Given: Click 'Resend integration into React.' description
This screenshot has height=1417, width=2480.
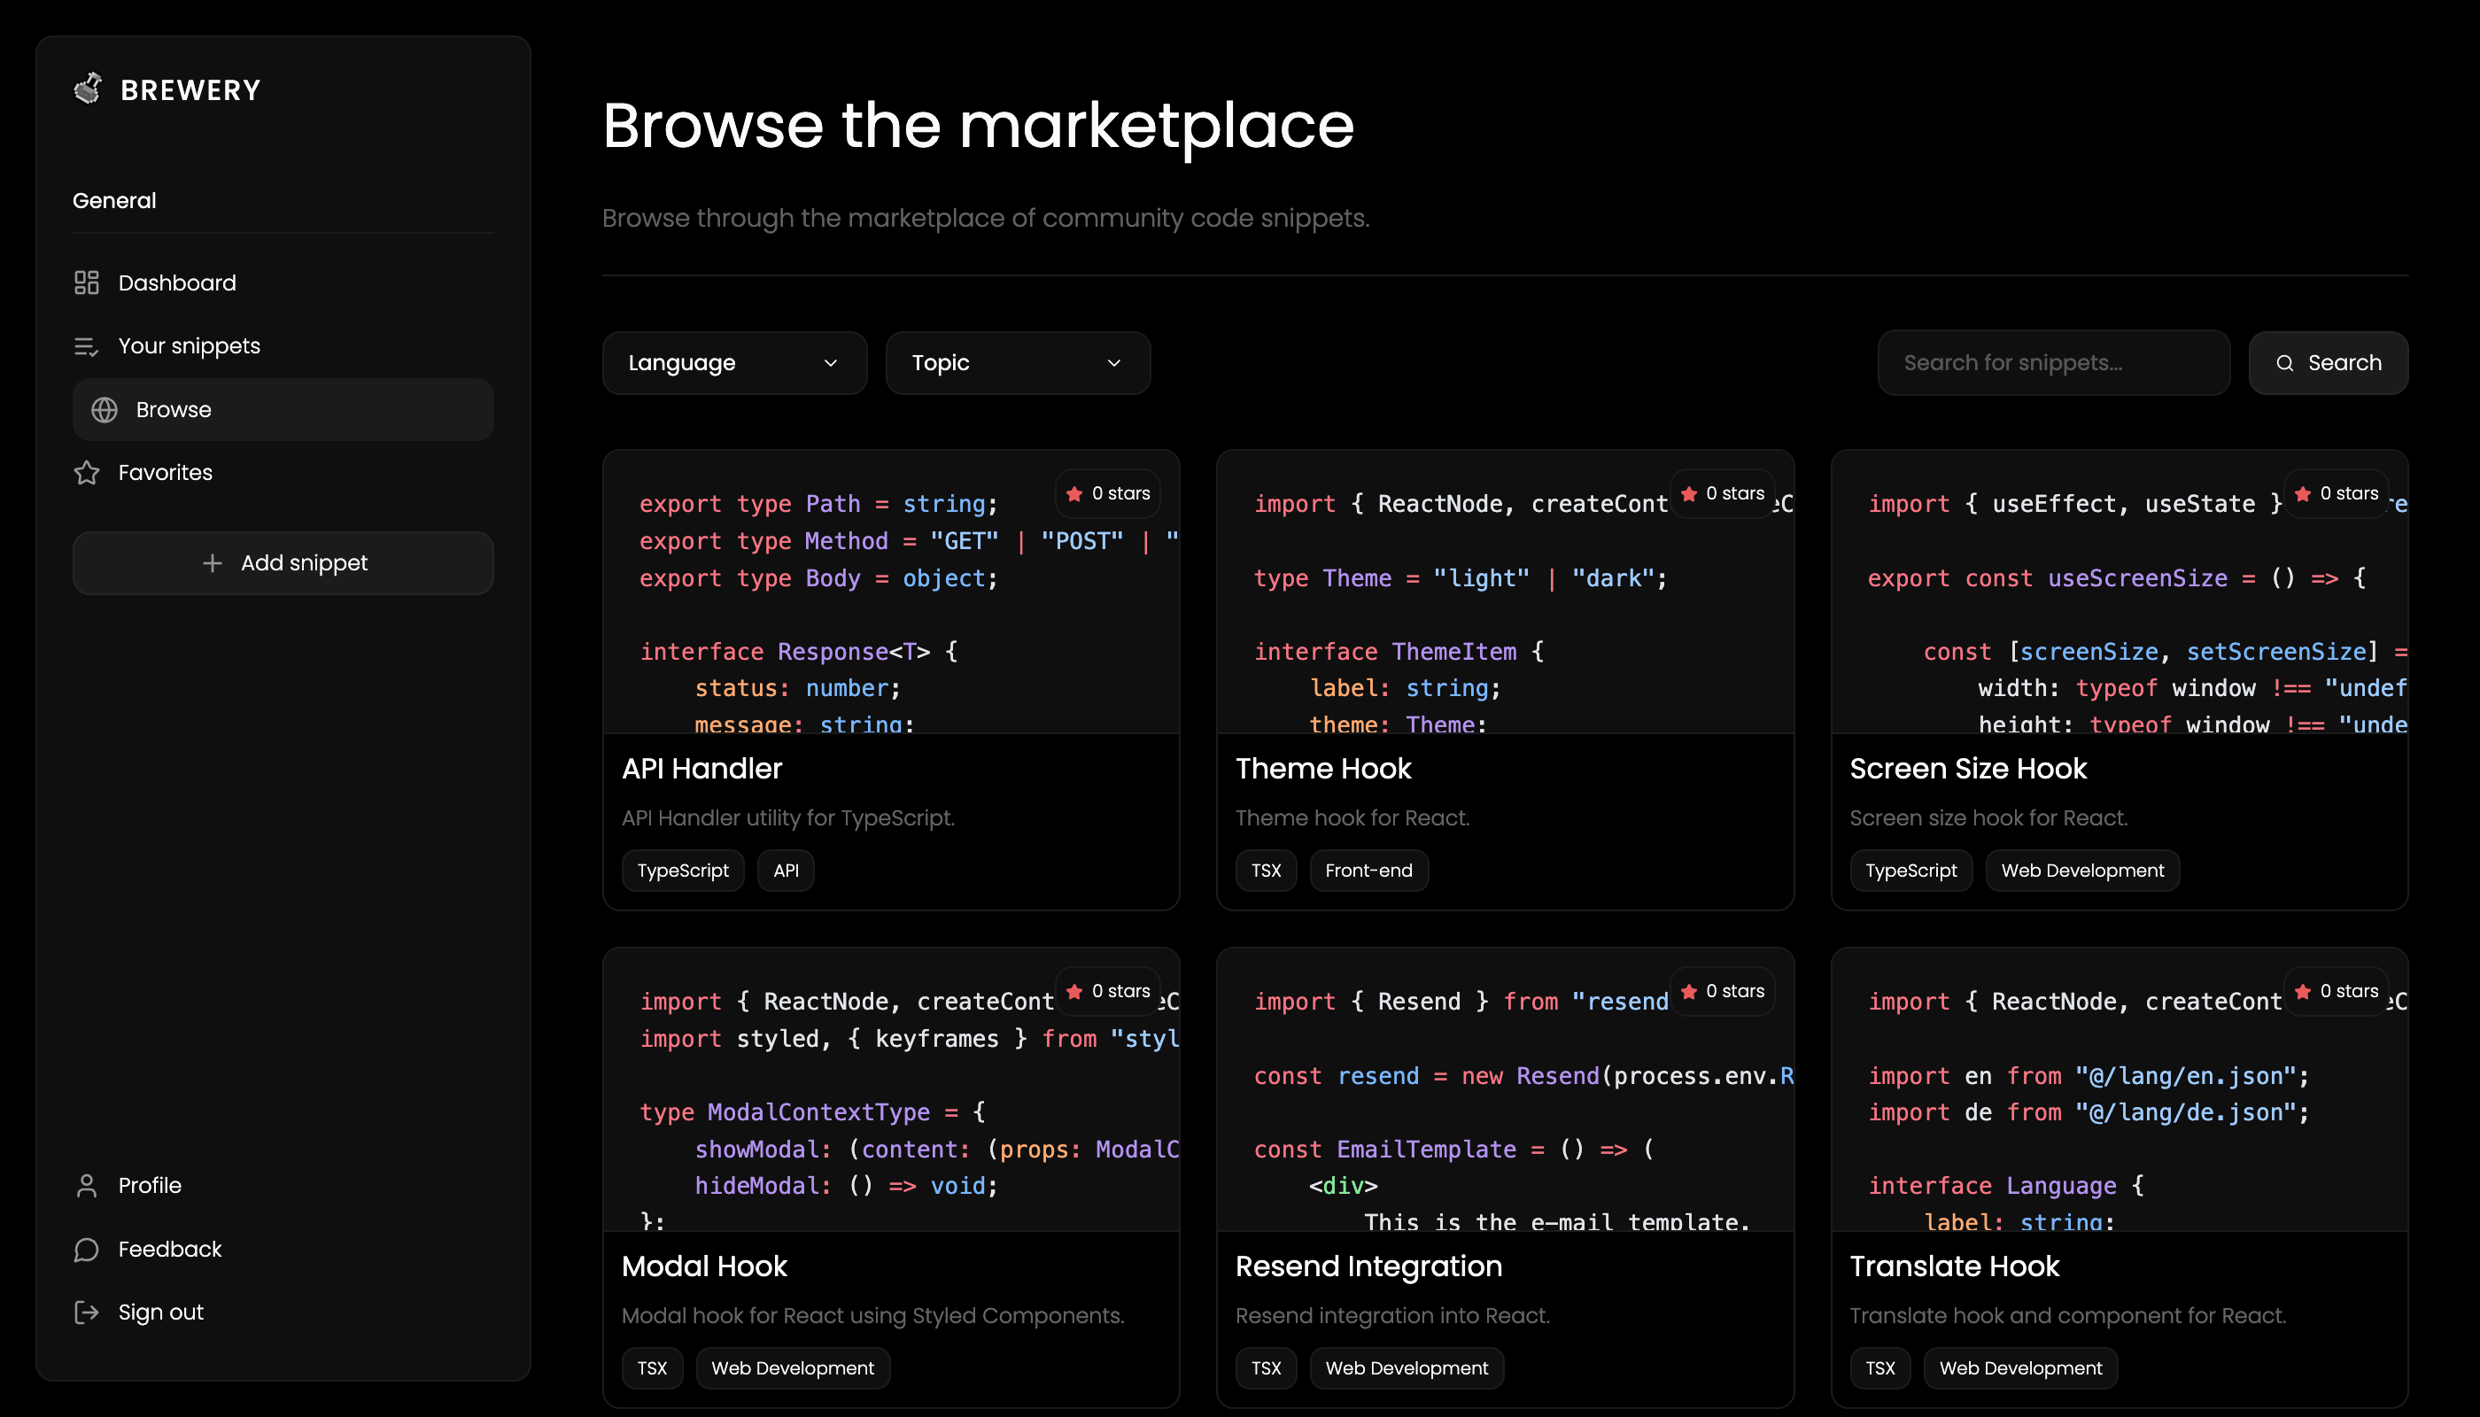Looking at the screenshot, I should point(1393,1315).
